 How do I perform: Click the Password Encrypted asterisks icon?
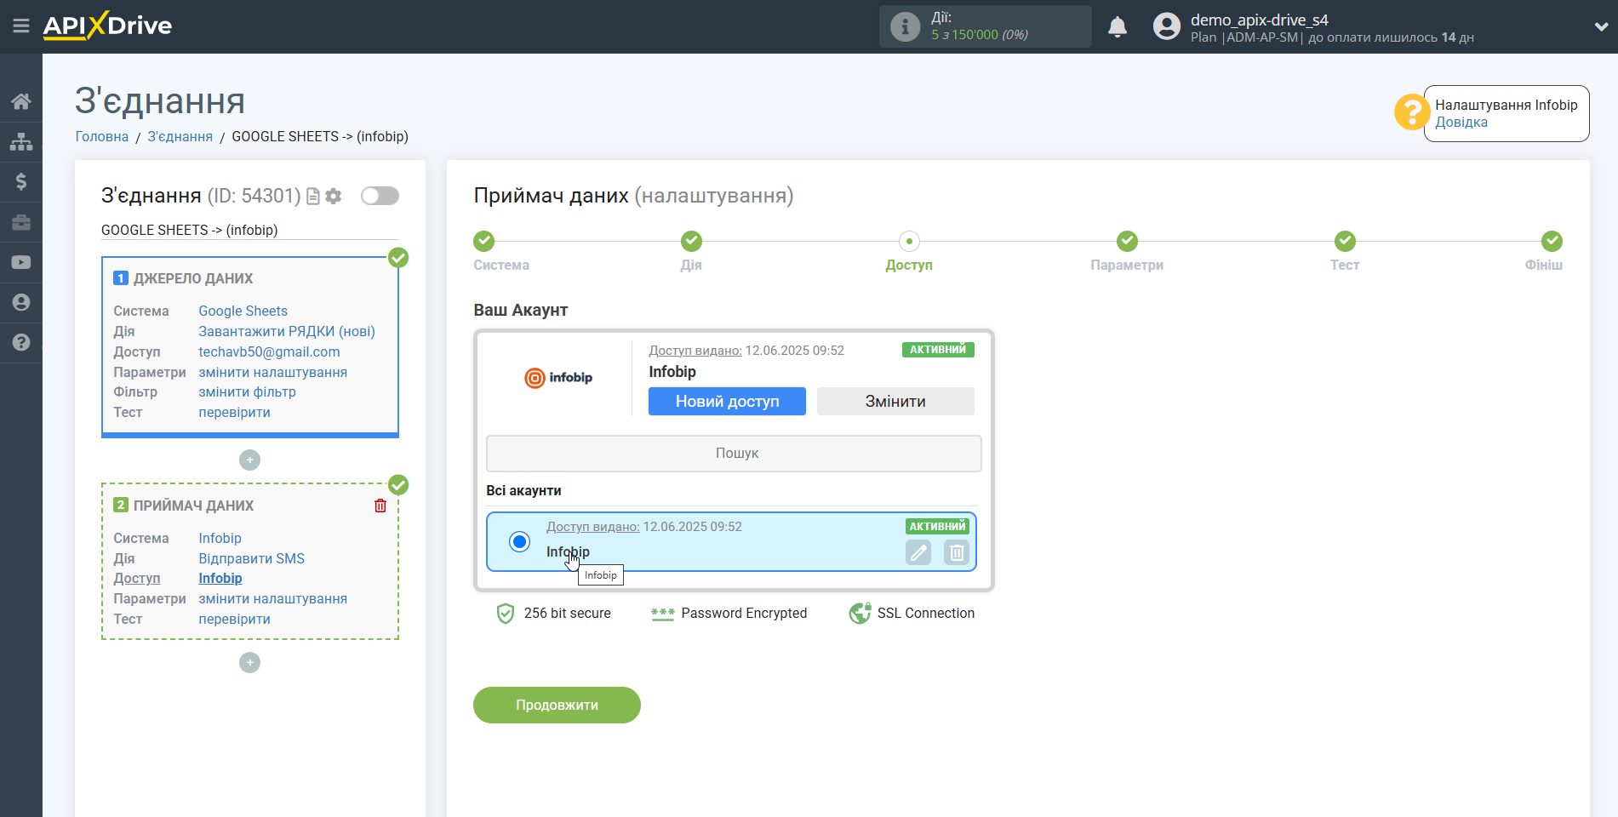(663, 614)
